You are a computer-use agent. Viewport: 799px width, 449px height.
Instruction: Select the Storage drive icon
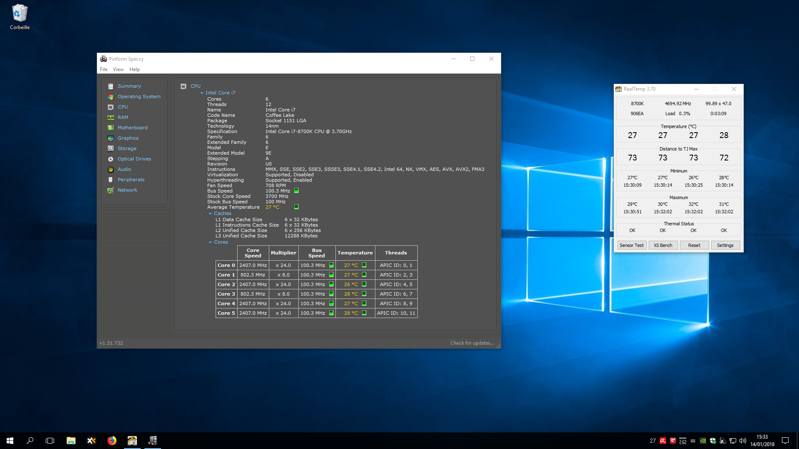(110, 148)
